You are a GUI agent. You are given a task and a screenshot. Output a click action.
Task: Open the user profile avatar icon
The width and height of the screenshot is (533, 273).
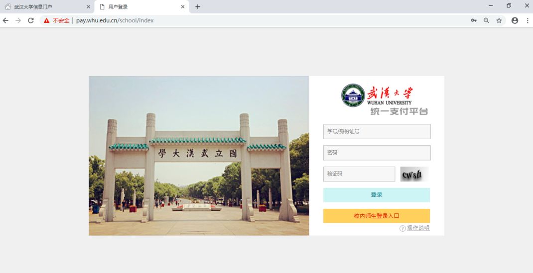coord(515,20)
